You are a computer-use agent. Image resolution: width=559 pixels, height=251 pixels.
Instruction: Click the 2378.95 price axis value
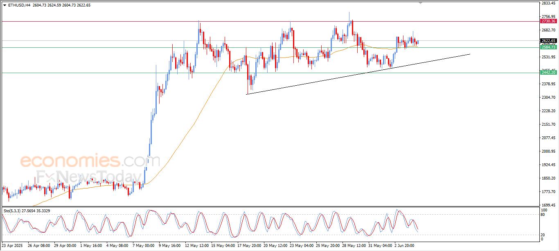point(548,84)
